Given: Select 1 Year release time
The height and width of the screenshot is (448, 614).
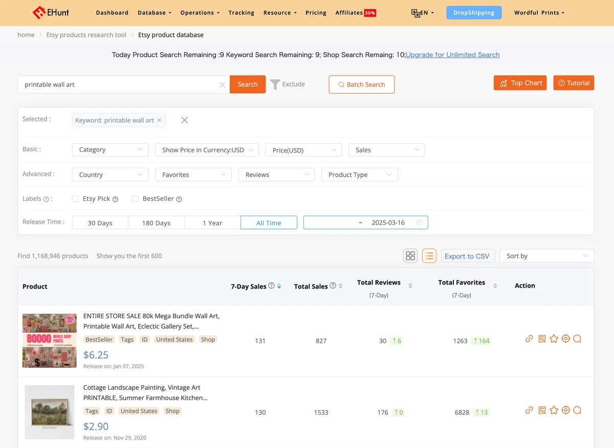Looking at the screenshot, I should click(x=212, y=223).
